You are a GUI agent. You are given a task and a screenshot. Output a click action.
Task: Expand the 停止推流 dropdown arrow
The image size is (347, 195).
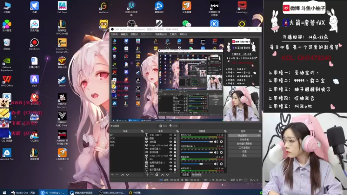tap(258, 136)
